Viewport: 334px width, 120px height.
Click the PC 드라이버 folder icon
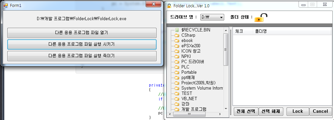click(x=177, y=62)
